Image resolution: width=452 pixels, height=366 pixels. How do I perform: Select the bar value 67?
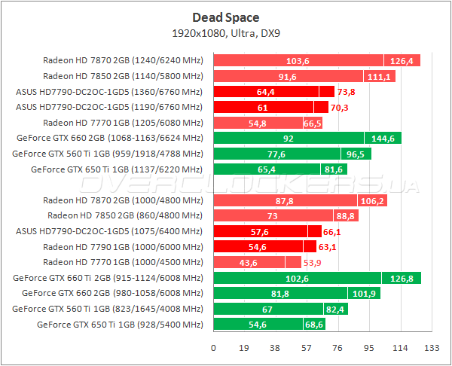point(267,310)
